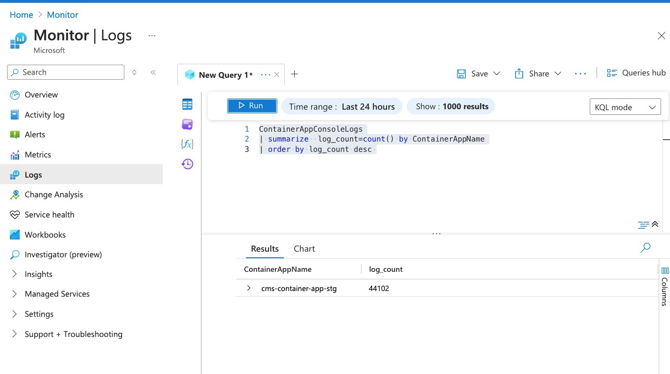
Task: Change Show 1000 results limit
Action: click(x=451, y=106)
